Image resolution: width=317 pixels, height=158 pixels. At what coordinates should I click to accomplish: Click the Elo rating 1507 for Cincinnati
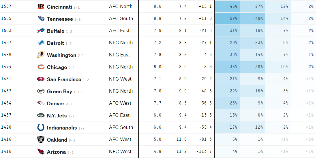pyautogui.click(x=6, y=6)
